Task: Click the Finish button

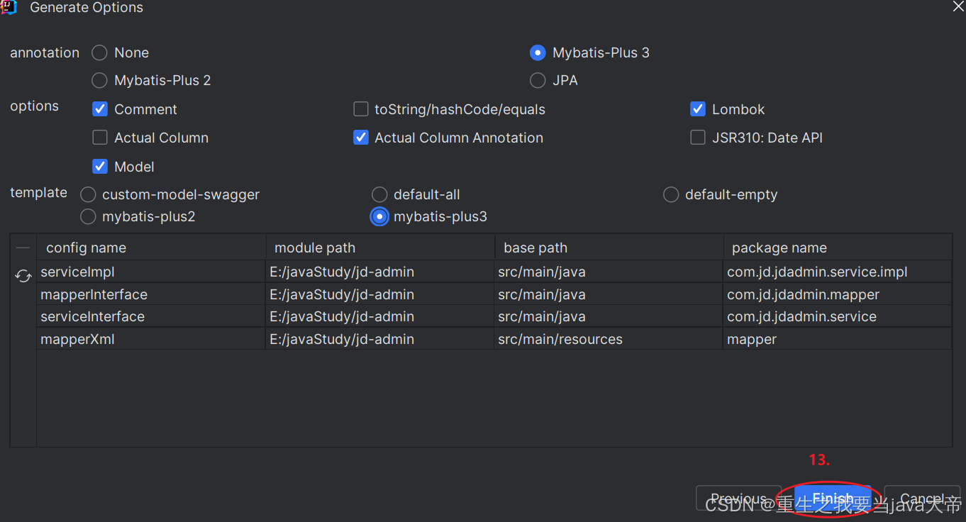Action: (x=833, y=499)
